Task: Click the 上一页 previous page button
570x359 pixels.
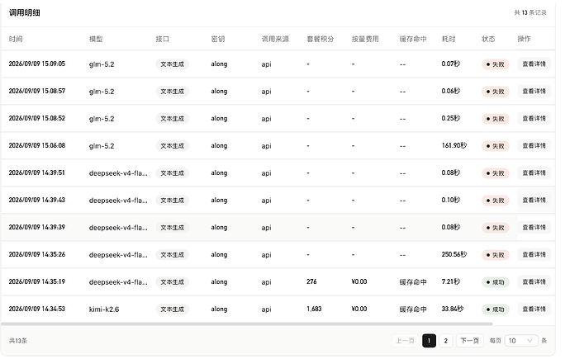Action: click(405, 341)
